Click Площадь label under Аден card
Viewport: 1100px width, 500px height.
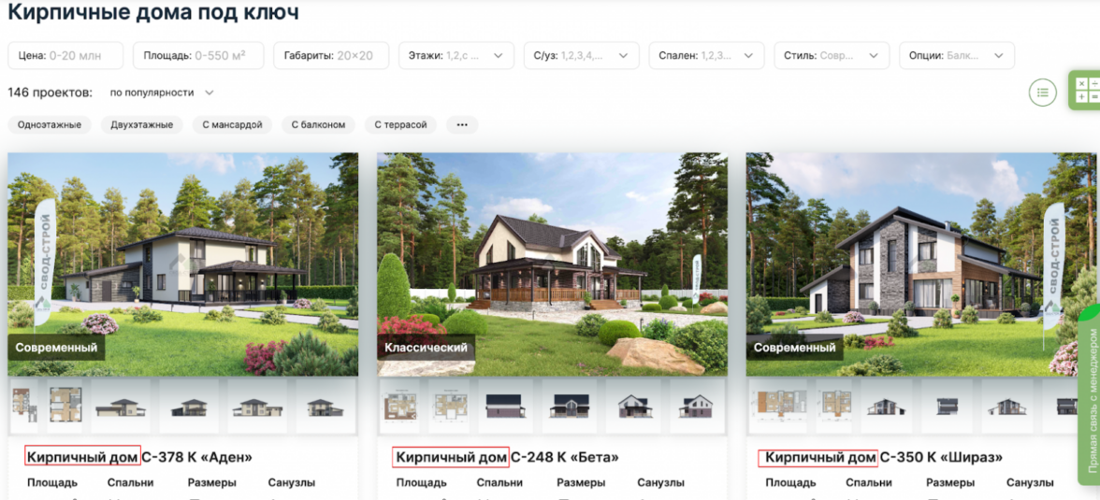coord(52,482)
